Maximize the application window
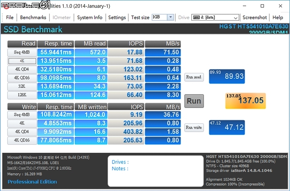This screenshot has width=290, height=191. click(262, 6)
